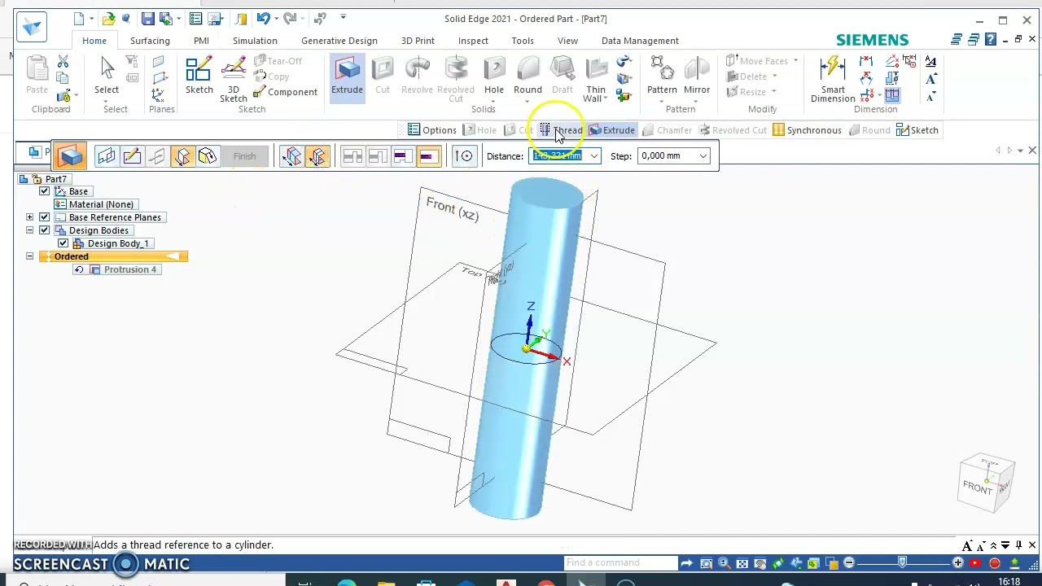The height and width of the screenshot is (586, 1042).
Task: Click the Save icon in quick access toolbar
Action: (147, 19)
